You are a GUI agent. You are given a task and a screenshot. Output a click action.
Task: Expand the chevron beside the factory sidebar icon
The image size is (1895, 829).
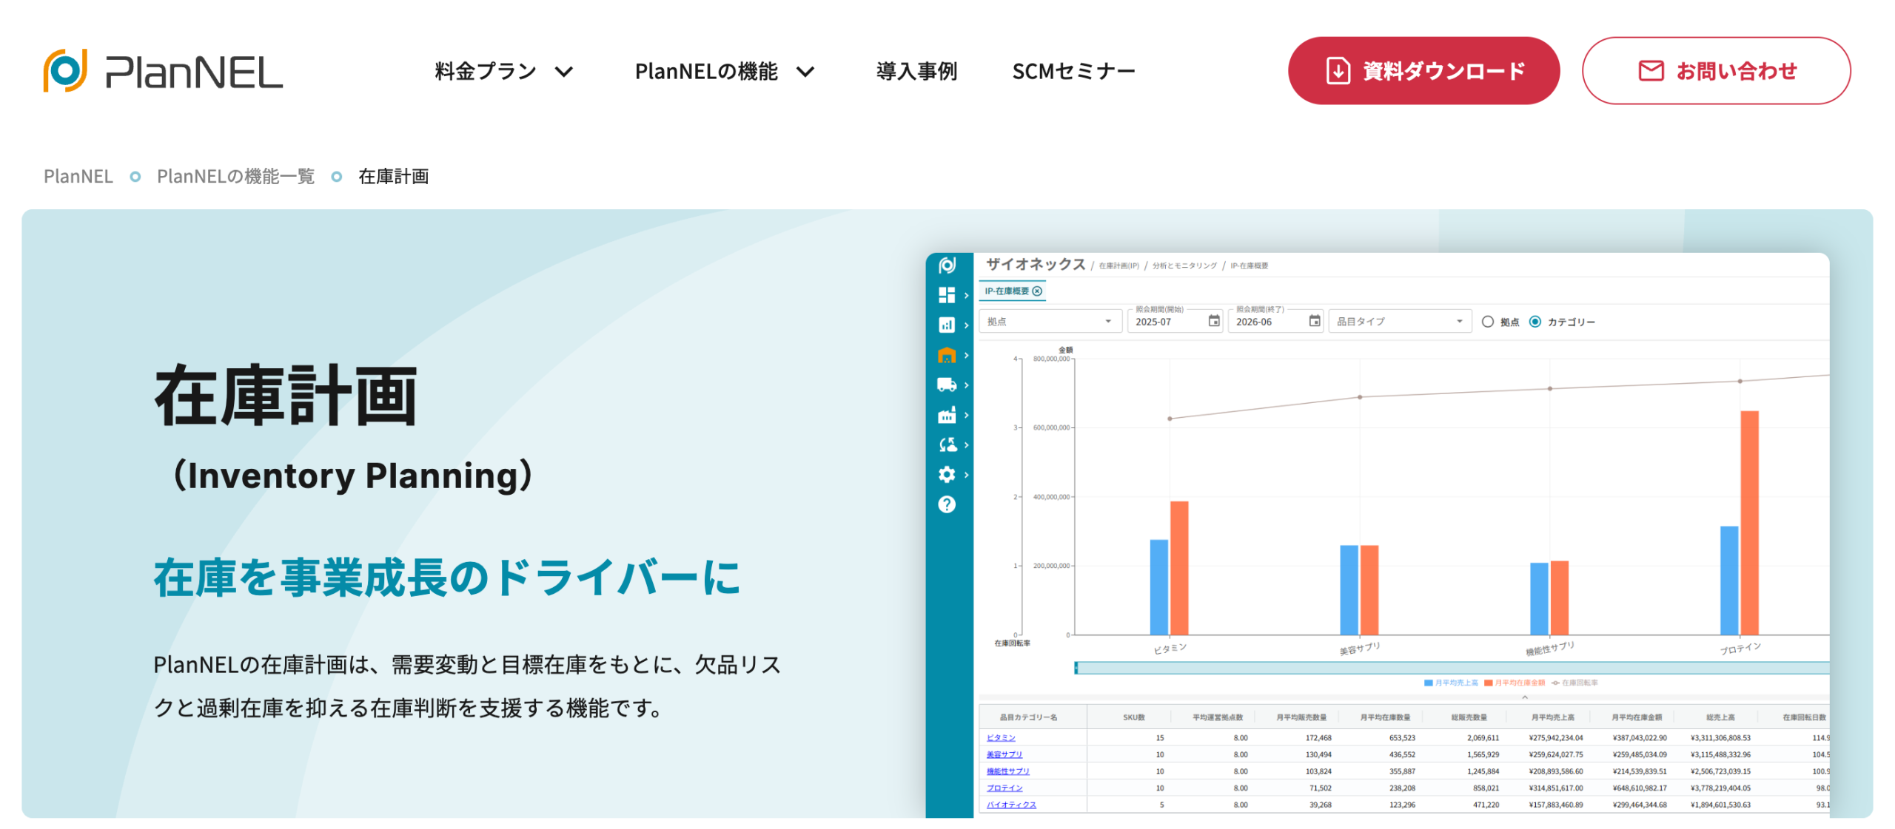click(966, 415)
